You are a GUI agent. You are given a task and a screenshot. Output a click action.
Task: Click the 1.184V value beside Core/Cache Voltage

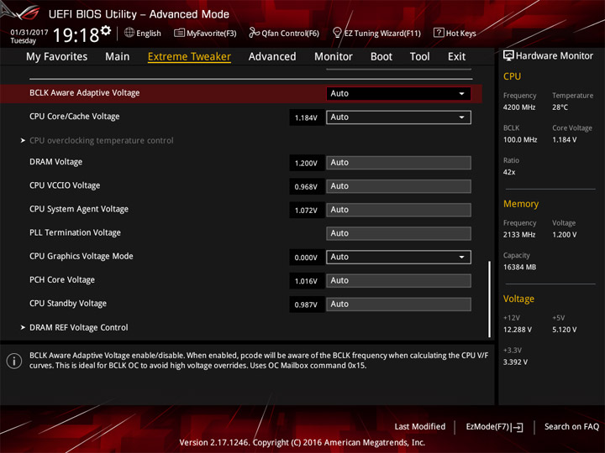pos(306,117)
